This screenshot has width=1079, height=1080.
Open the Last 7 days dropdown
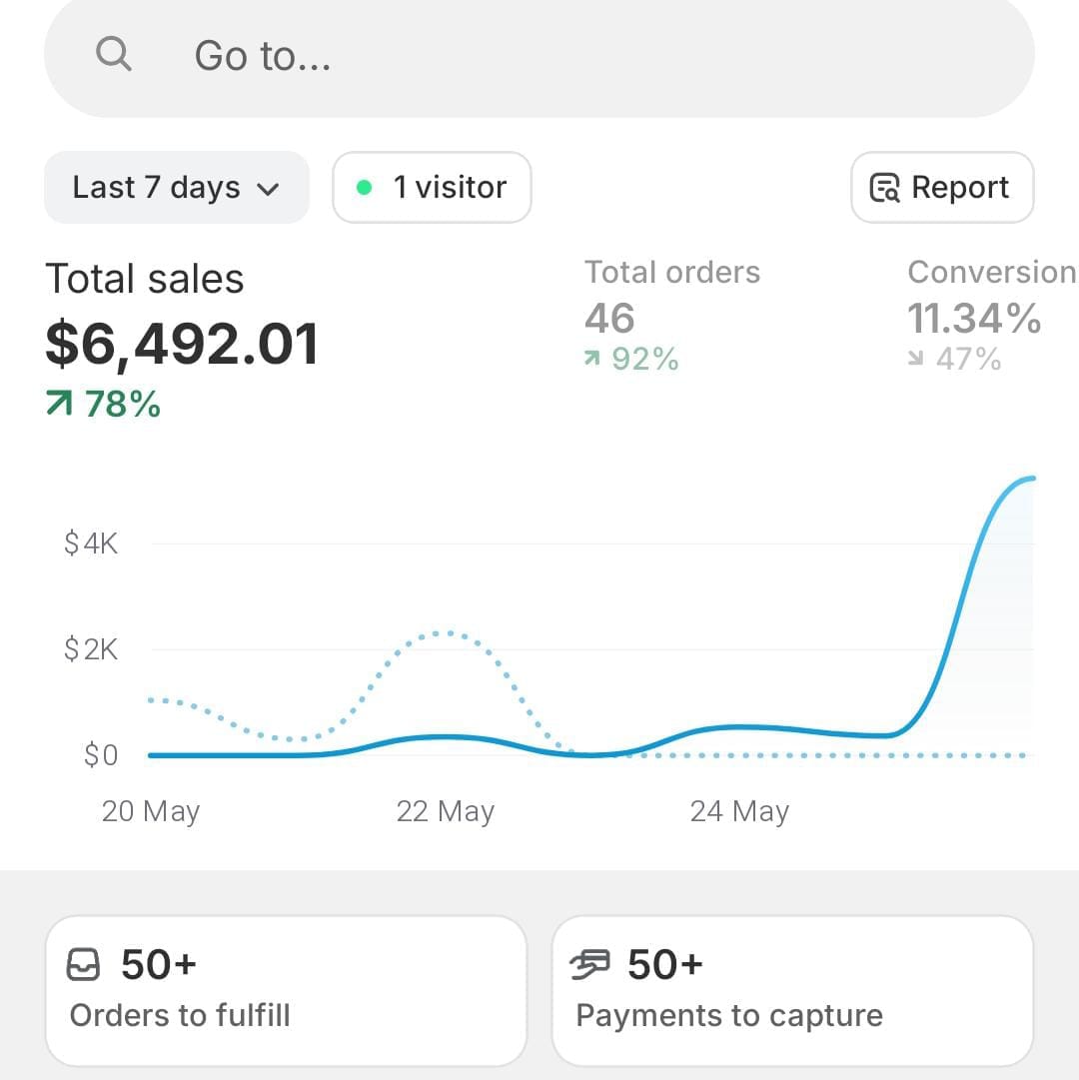pyautogui.click(x=176, y=188)
